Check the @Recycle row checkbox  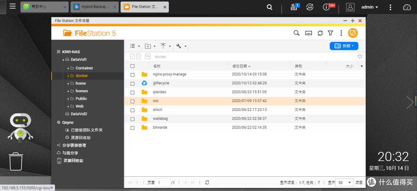point(132,84)
